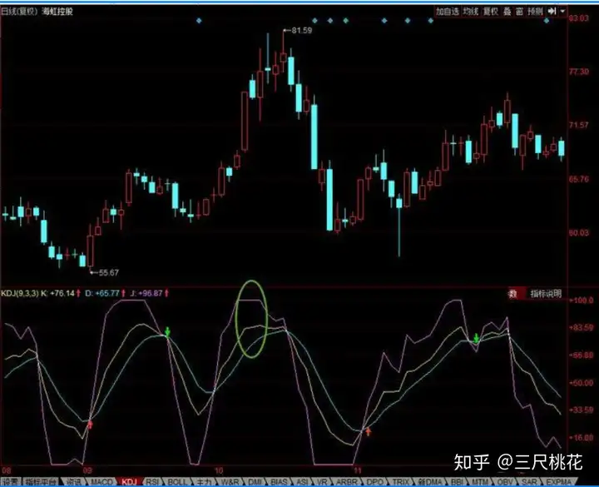The width and height of the screenshot is (599, 487).
Task: Switch to the 主力 indicator tab
Action: tap(204, 482)
